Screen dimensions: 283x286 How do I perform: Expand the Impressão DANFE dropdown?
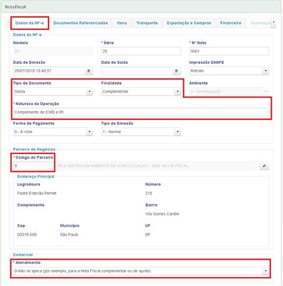(x=266, y=71)
